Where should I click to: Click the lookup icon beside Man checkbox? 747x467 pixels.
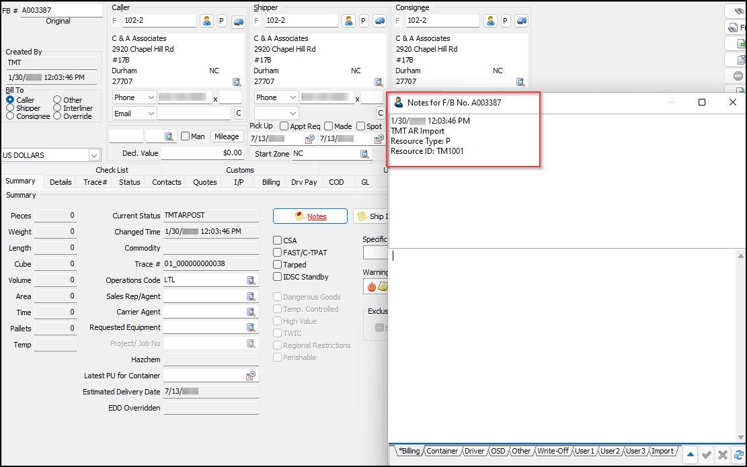click(169, 136)
